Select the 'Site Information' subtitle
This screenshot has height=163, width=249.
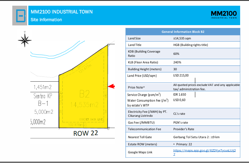46,20
